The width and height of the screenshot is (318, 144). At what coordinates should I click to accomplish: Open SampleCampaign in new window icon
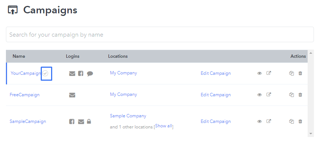(269, 121)
